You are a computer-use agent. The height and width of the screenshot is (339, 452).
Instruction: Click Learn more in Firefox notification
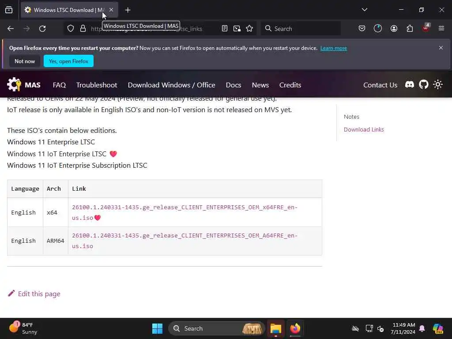[334, 48]
